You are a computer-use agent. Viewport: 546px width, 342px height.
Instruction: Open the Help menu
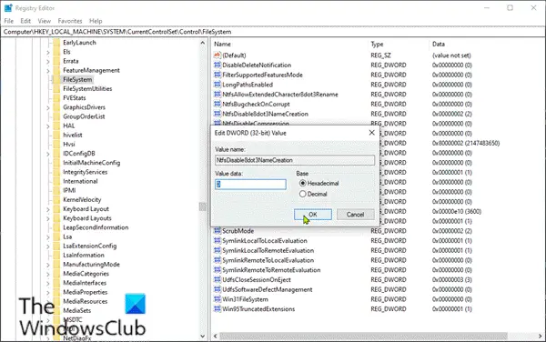(96, 21)
